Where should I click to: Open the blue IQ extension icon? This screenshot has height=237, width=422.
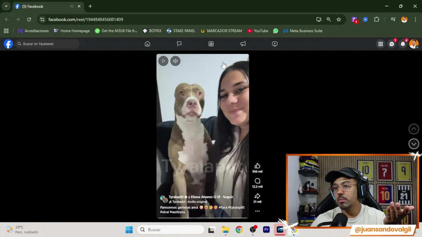[365, 19]
